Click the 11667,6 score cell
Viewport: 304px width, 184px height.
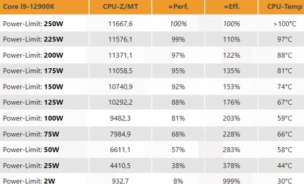(121, 24)
